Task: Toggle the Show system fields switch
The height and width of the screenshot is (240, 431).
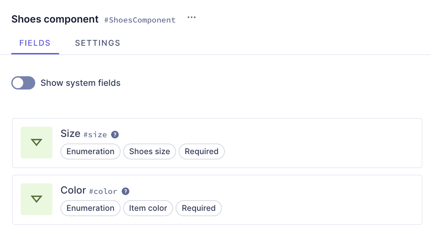Action: 23,83
